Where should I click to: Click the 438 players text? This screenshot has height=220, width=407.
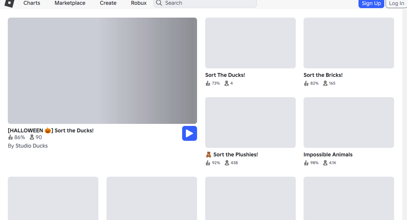point(234,163)
